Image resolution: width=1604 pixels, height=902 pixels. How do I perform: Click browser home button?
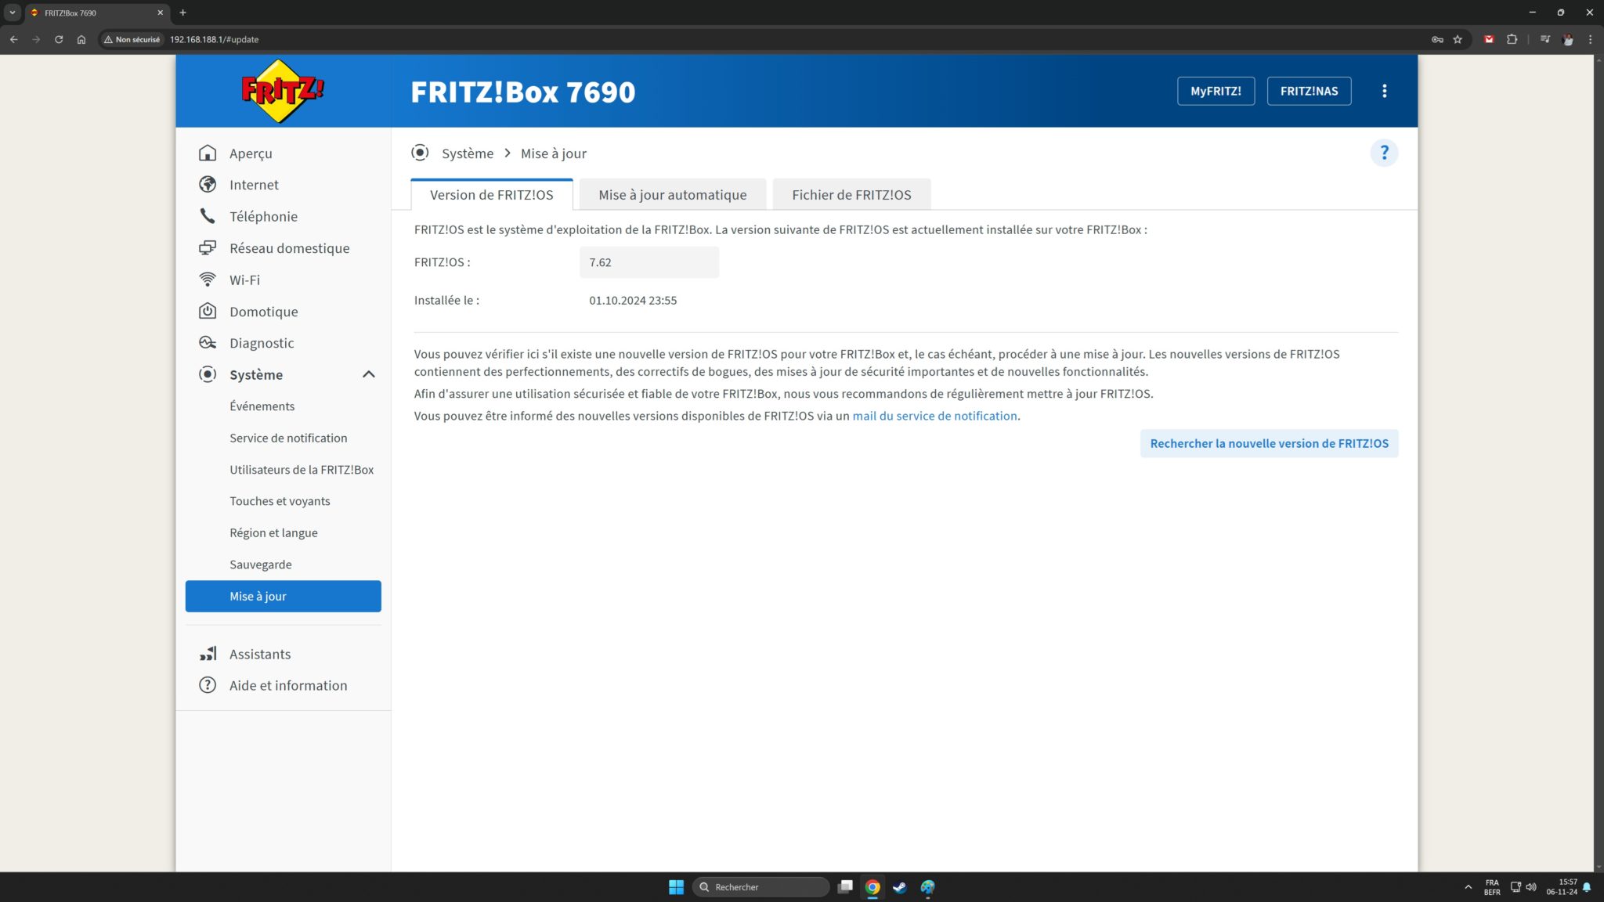pyautogui.click(x=81, y=39)
